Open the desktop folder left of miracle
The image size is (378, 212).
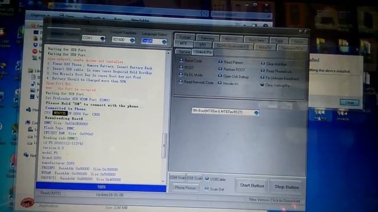(x=320, y=114)
